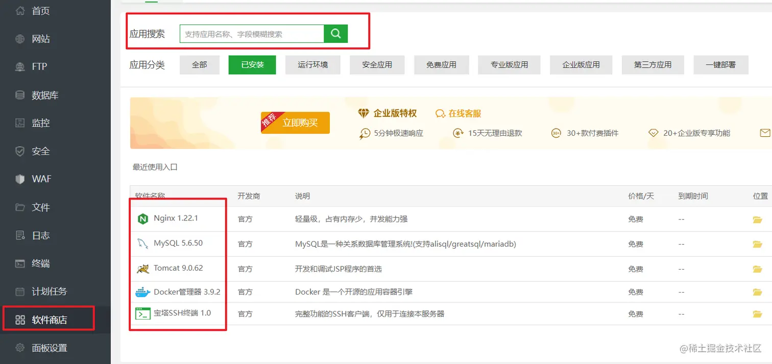Image resolution: width=772 pixels, height=364 pixels.
Task: Click the Tomcat cat icon
Action: [x=143, y=269]
